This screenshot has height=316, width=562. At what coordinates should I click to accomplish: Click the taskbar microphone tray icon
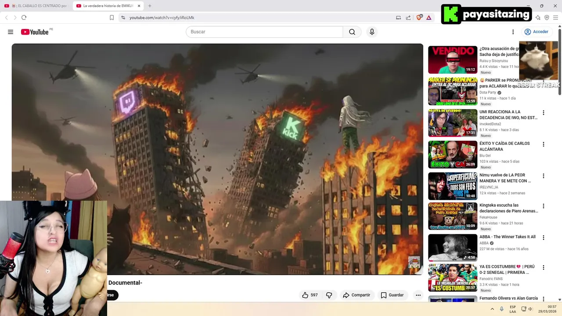(x=502, y=309)
